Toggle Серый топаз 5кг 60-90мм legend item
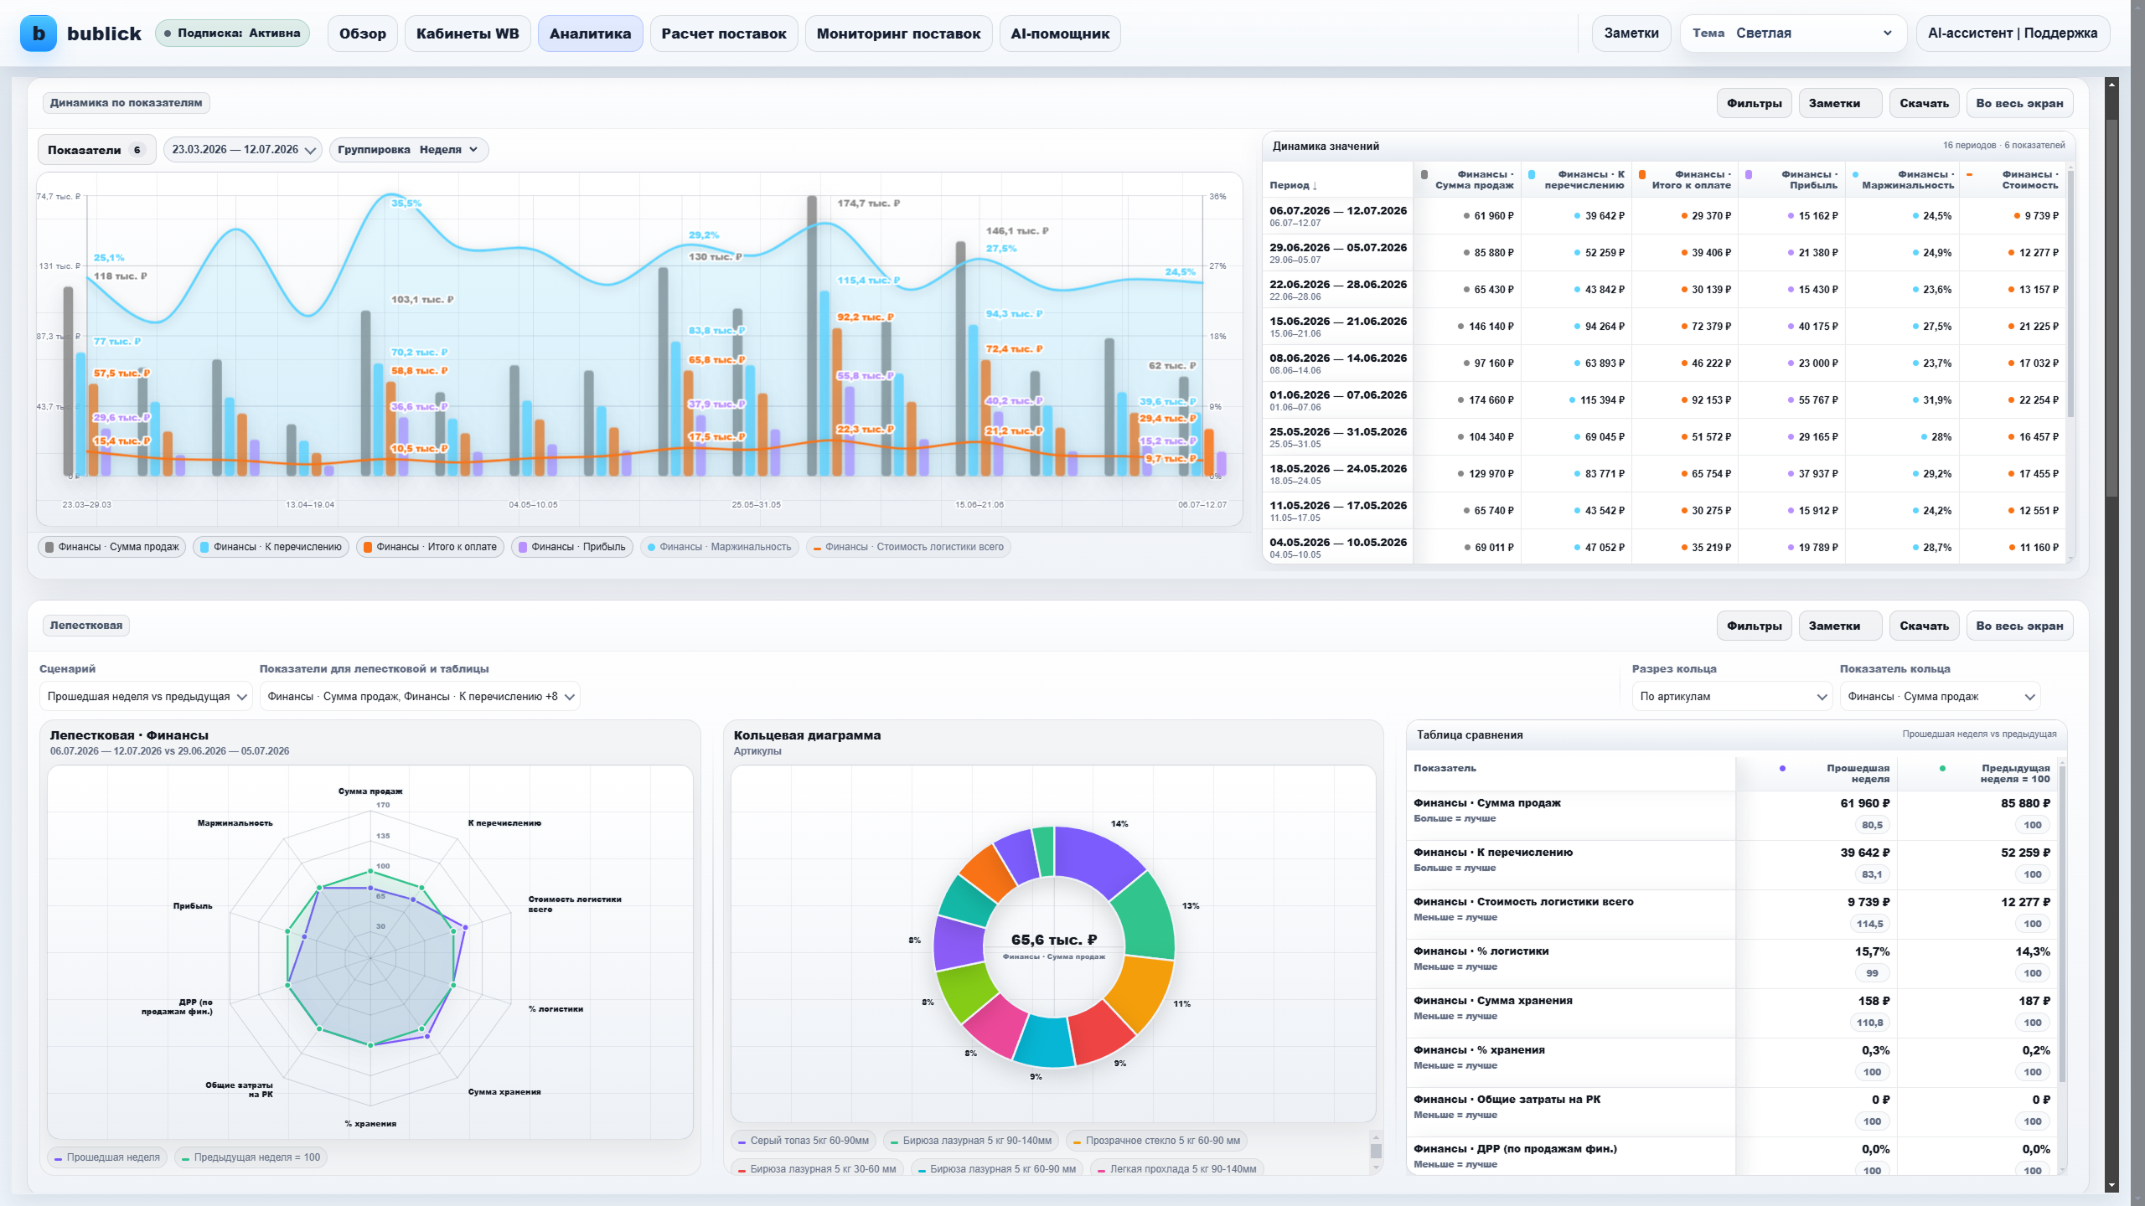Viewport: 2145px width, 1206px height. [803, 1141]
